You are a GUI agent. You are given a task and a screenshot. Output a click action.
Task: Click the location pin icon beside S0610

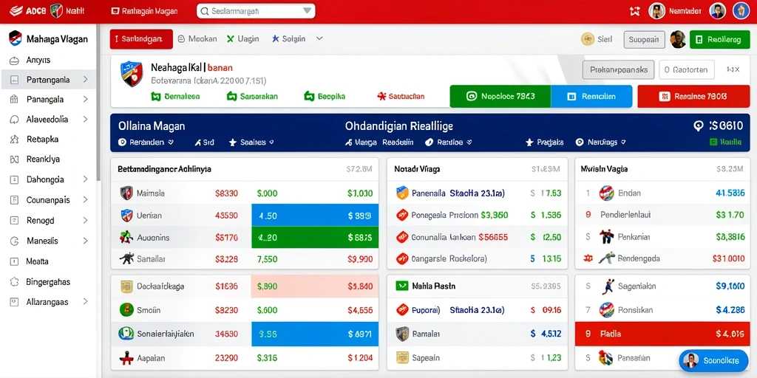click(x=698, y=126)
